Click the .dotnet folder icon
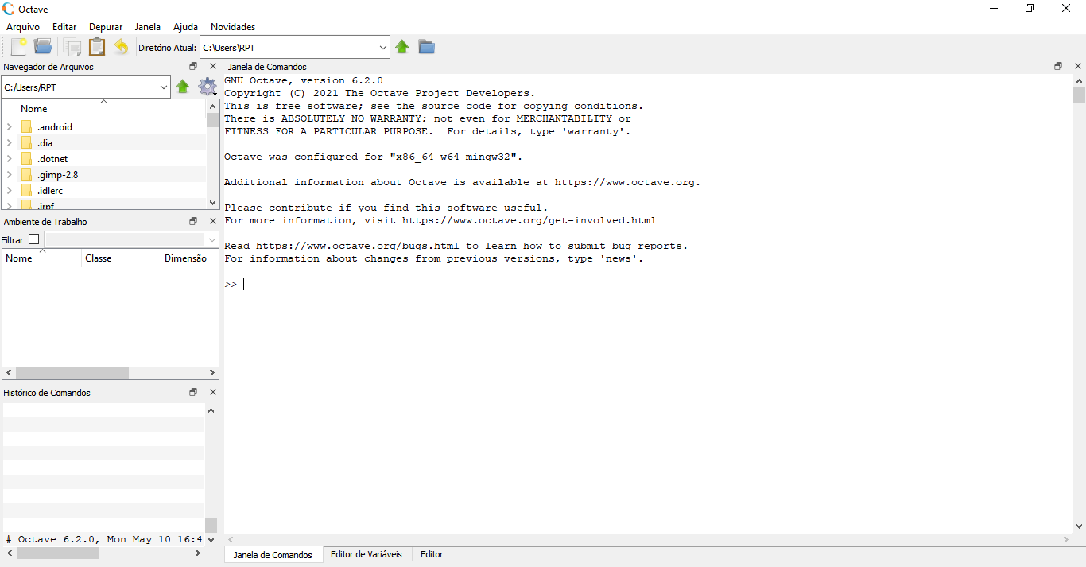The width and height of the screenshot is (1086, 567). pyautogui.click(x=26, y=158)
